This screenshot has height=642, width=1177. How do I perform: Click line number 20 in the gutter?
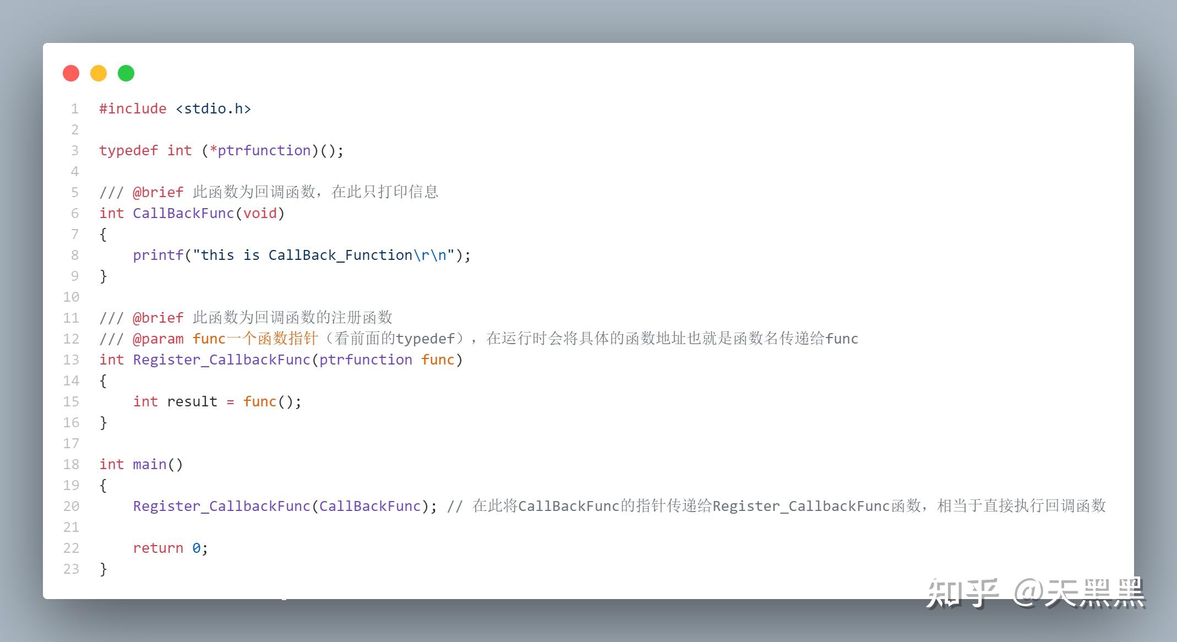click(x=71, y=506)
